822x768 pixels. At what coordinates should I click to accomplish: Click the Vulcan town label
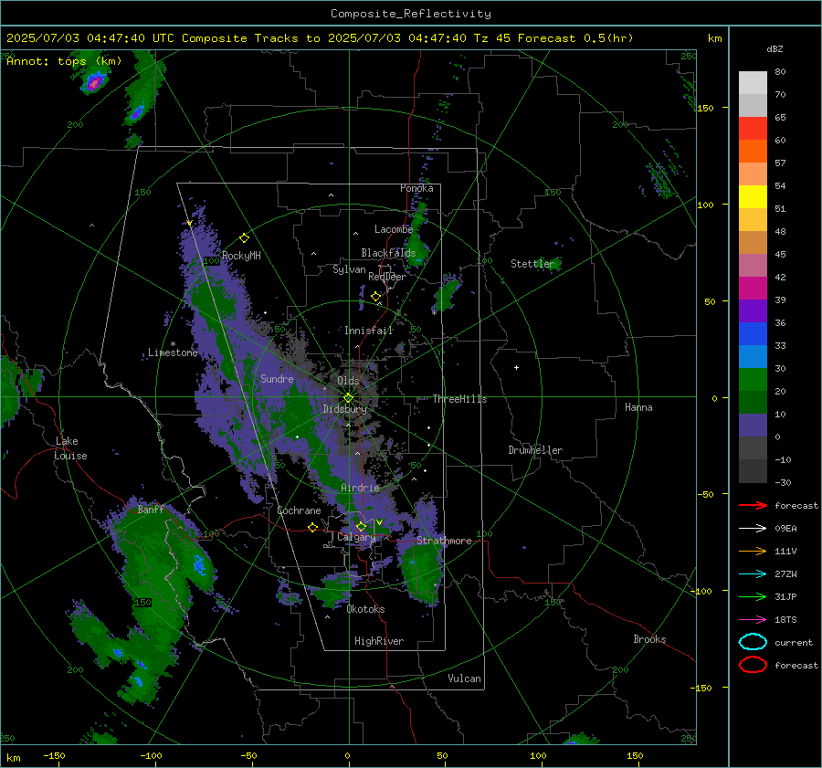click(465, 679)
